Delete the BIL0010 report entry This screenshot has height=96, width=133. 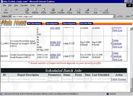(115, 53)
